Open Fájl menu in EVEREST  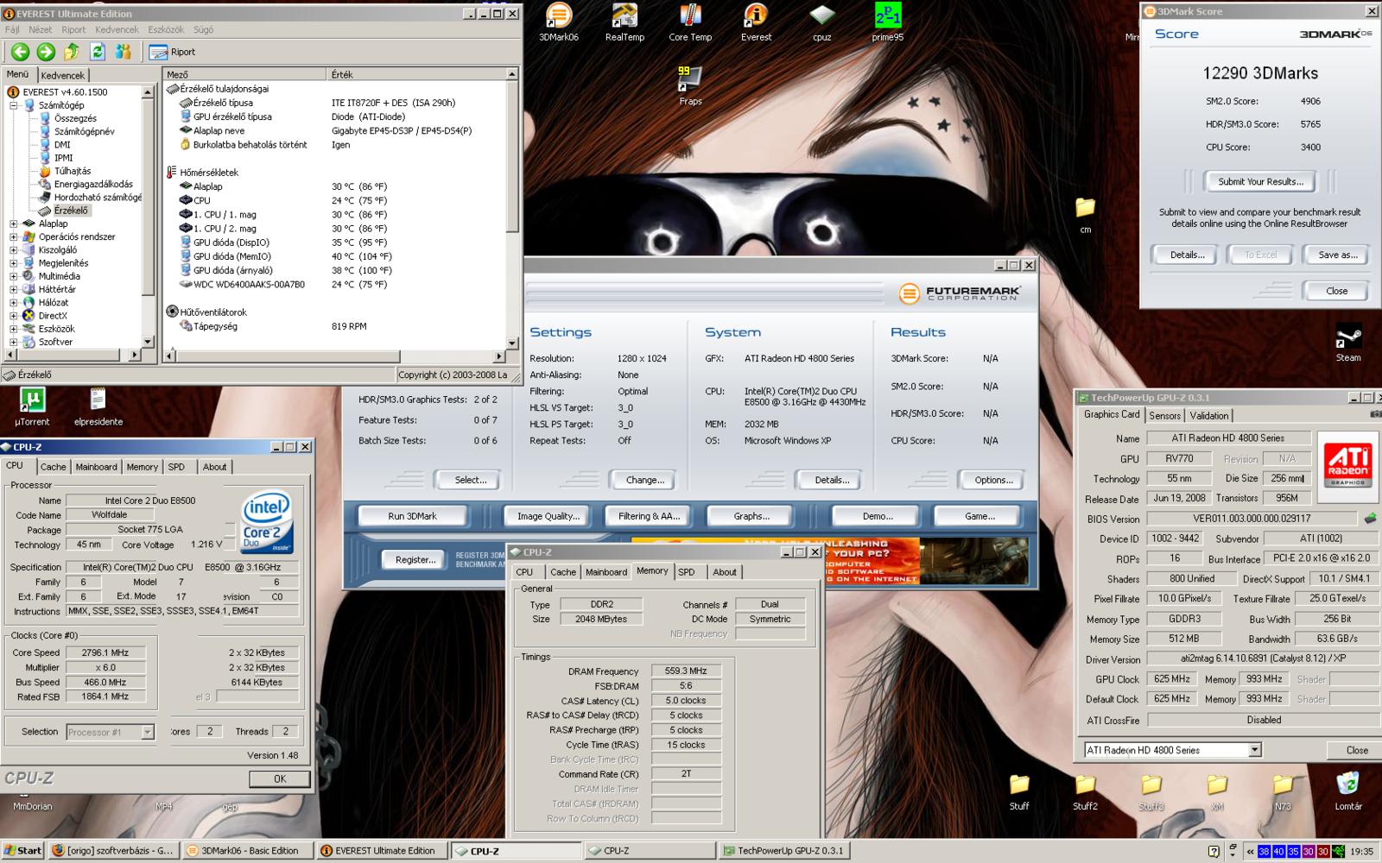[12, 29]
